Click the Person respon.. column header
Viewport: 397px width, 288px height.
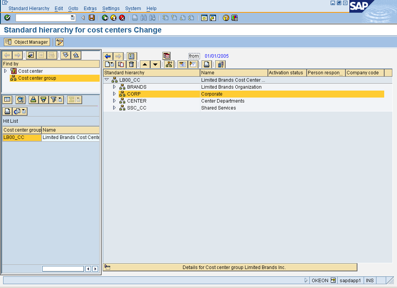pos(326,73)
